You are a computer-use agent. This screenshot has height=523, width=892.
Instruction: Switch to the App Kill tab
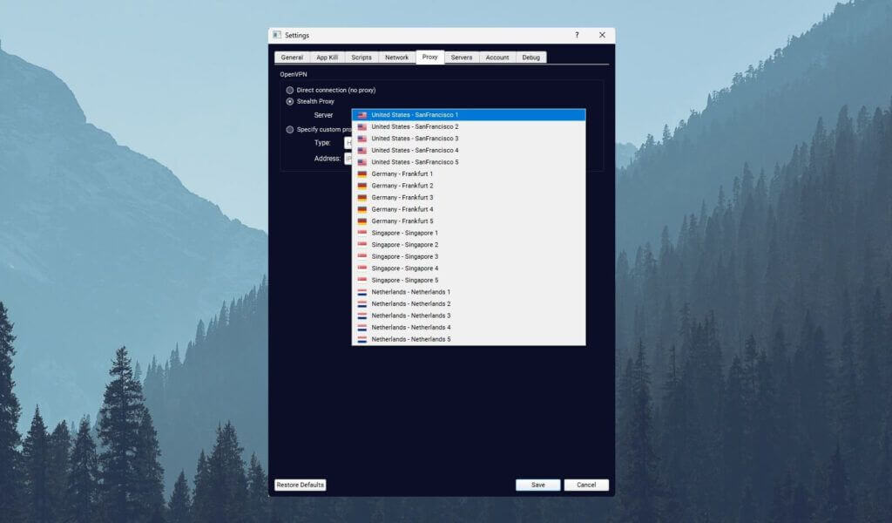point(327,58)
